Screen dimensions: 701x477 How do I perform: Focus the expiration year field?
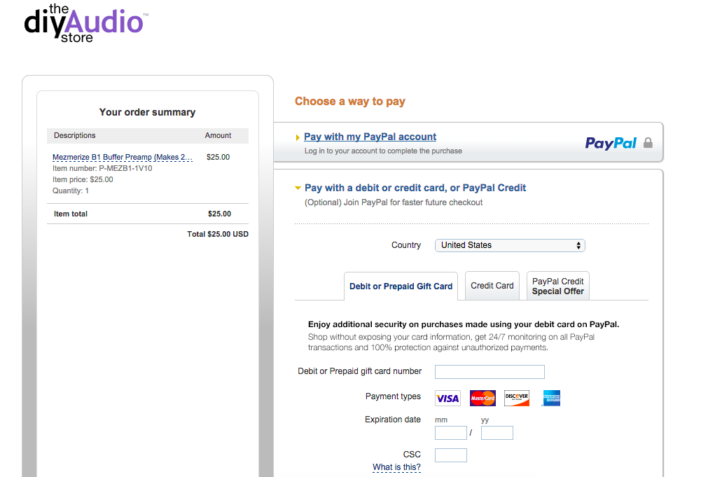497,433
